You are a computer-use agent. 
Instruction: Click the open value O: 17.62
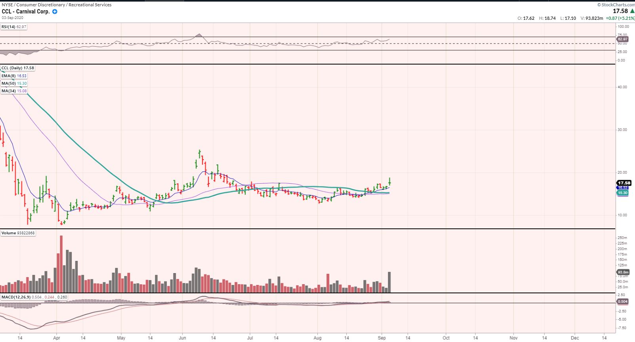(x=526, y=18)
